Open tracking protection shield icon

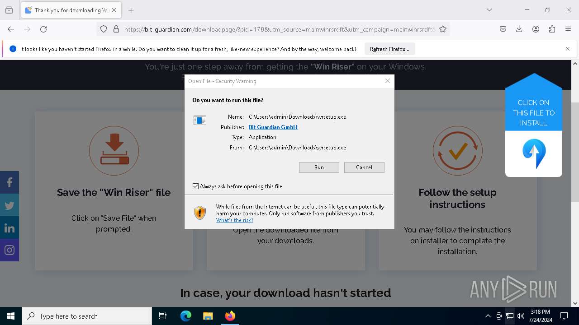click(x=104, y=29)
